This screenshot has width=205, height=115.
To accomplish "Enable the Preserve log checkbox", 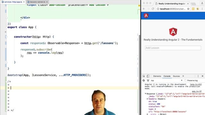I will coord(185,80).
